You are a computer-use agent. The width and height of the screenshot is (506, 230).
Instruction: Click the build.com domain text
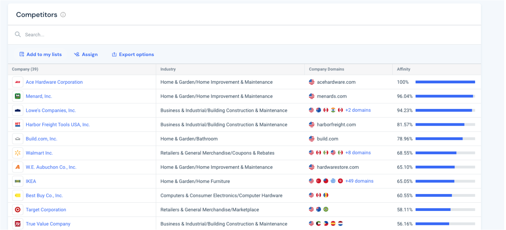[x=327, y=139]
